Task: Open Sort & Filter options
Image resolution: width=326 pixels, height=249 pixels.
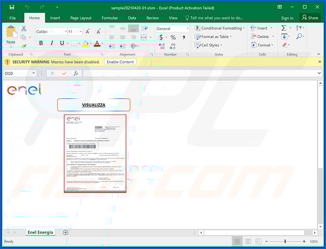Action: (x=300, y=28)
